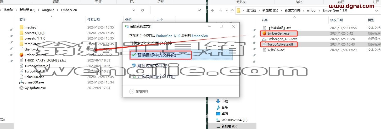Select the 2024/1/25 19:26 date cell
This screenshot has height=129, width=381.
point(343,39)
